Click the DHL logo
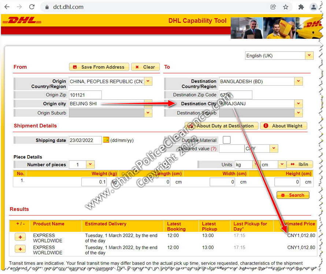326x274 pixels. click(22, 21)
